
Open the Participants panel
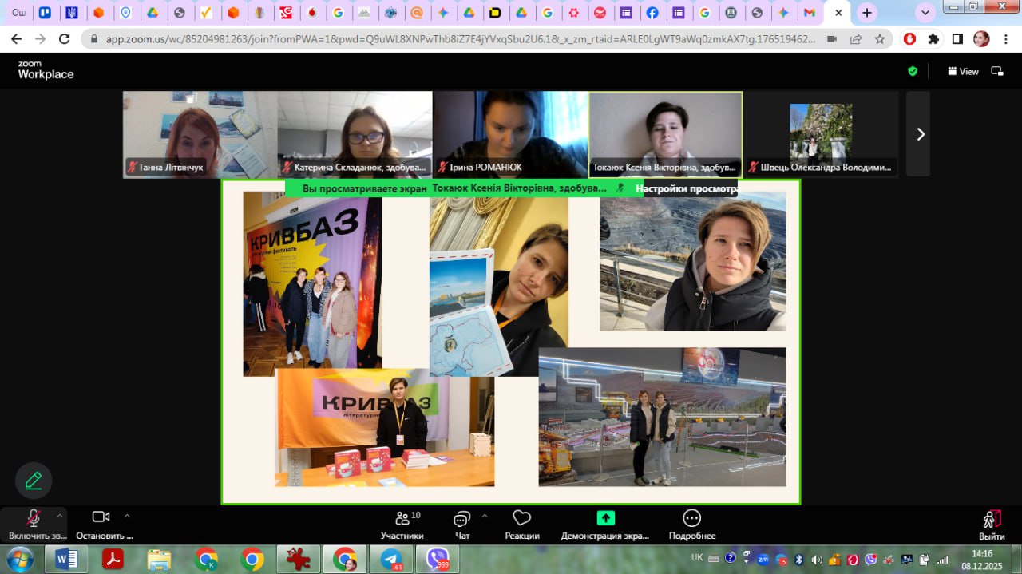[402, 525]
